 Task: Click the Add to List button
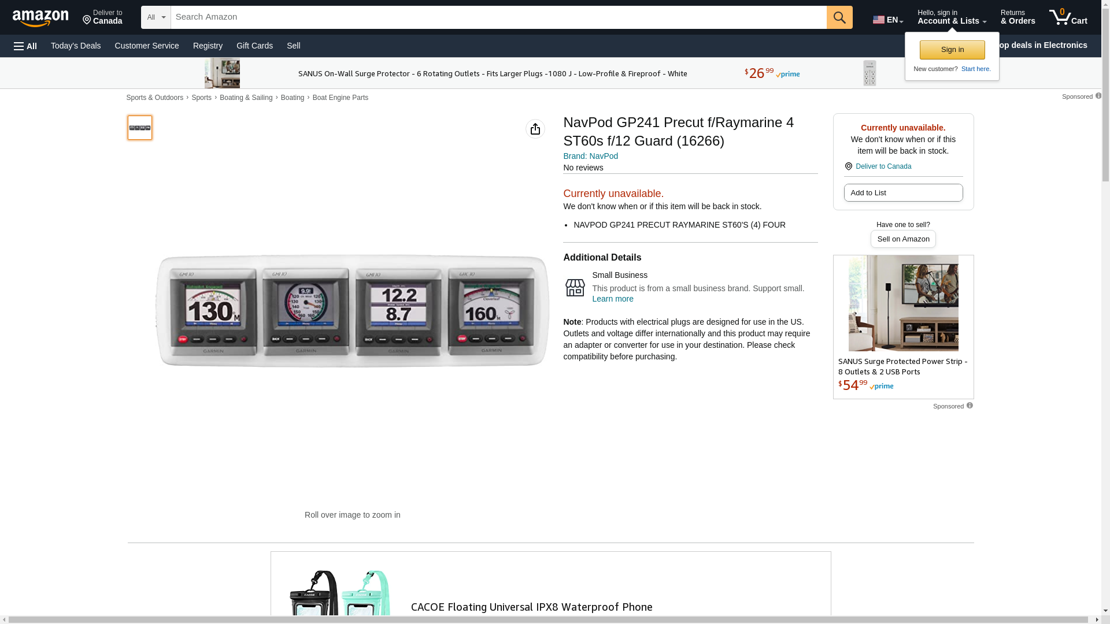(x=903, y=192)
